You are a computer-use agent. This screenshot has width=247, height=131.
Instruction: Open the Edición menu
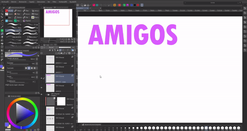14,2
